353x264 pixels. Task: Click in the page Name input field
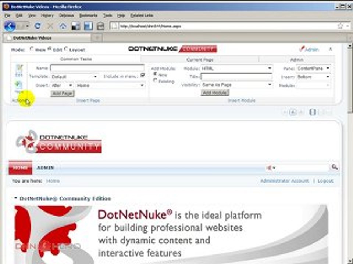pos(97,68)
